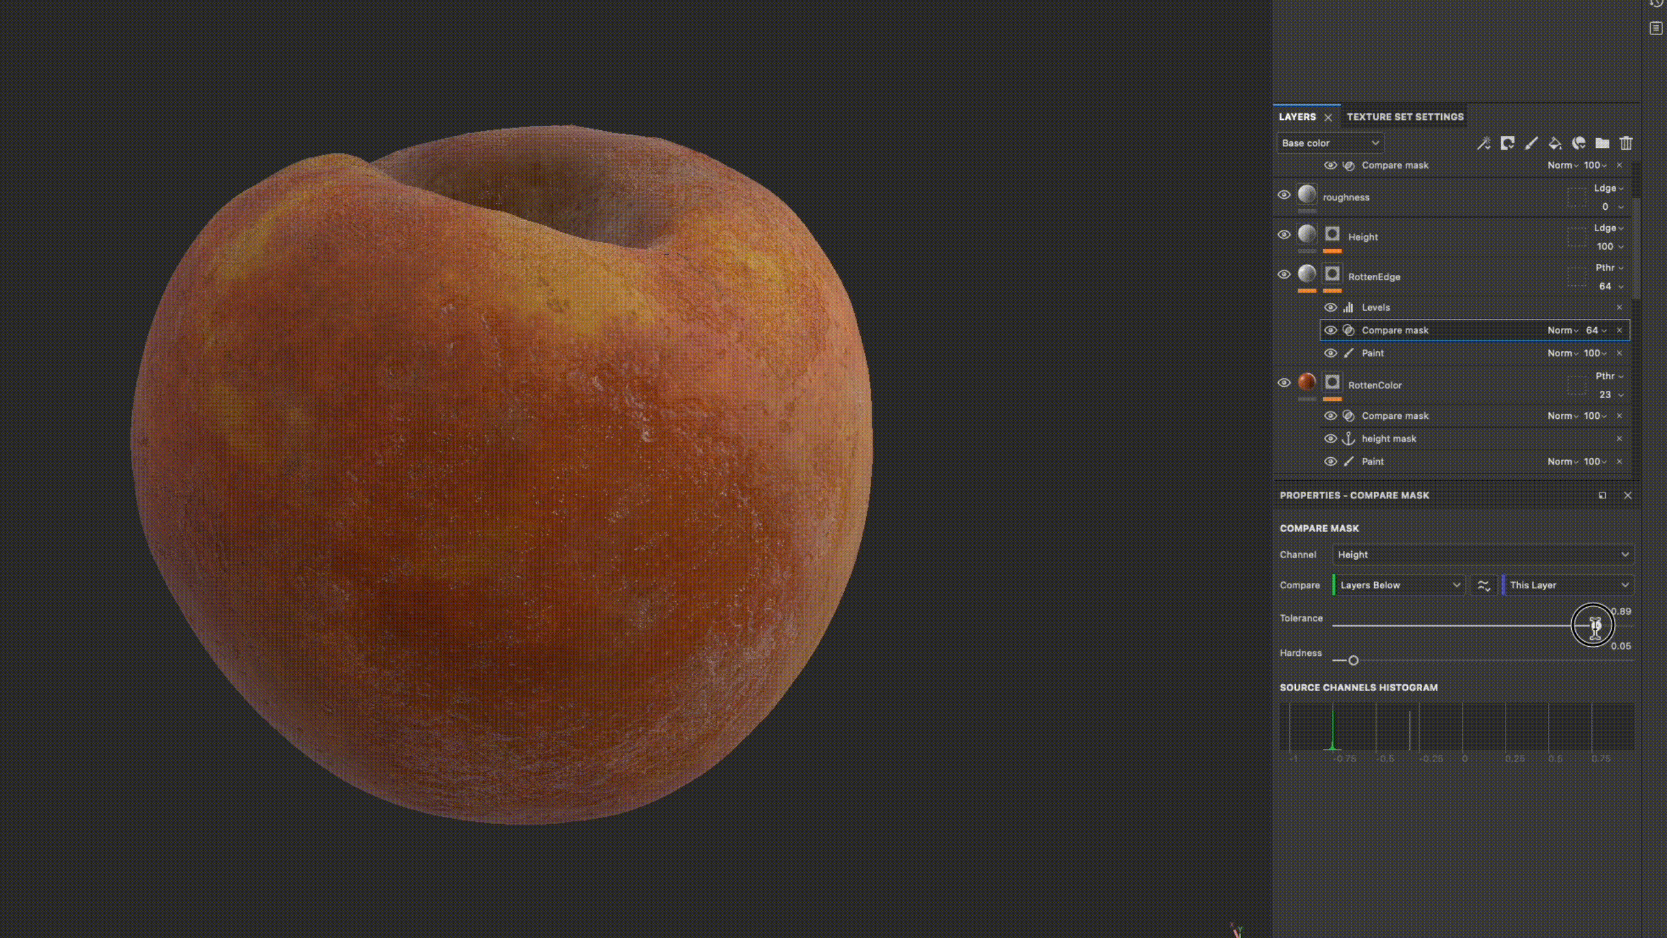Click the smart material icon
The height and width of the screenshot is (938, 1667).
[1578, 143]
